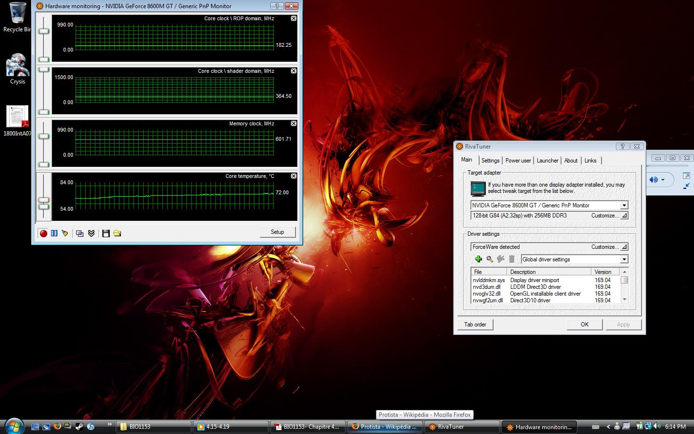Launch Steam from the quick launch bar

[x=79, y=426]
